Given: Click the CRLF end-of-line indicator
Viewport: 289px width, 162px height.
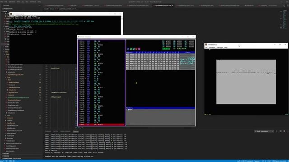Looking at the screenshot, I should [269, 161].
